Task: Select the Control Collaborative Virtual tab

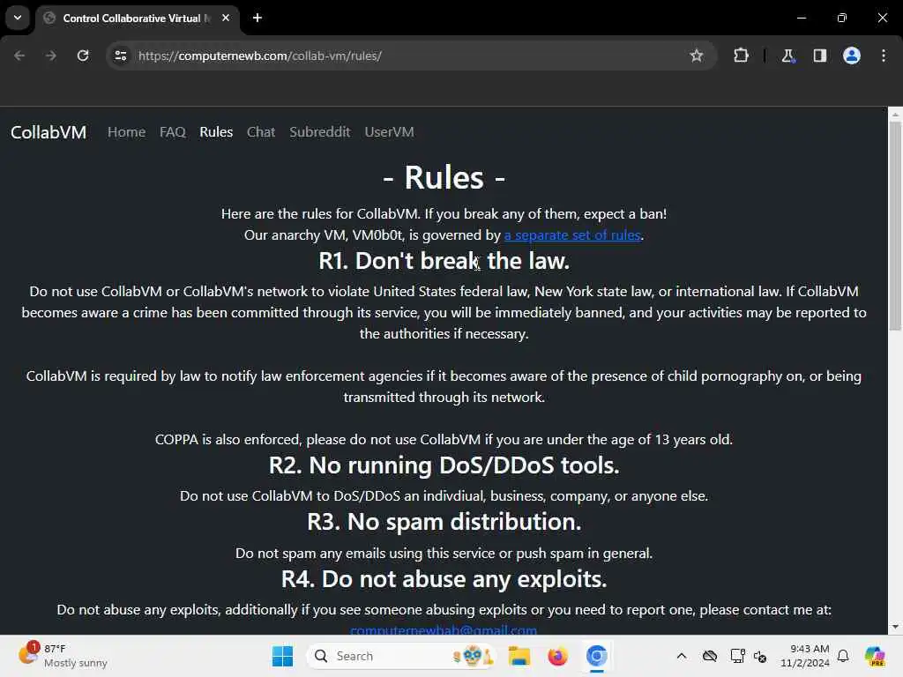Action: (x=138, y=18)
